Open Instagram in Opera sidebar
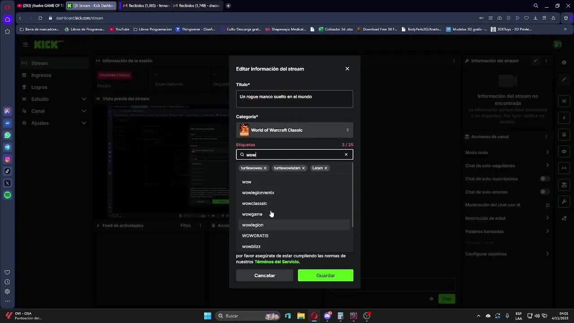Viewport: 574px width, 323px height. (8, 159)
